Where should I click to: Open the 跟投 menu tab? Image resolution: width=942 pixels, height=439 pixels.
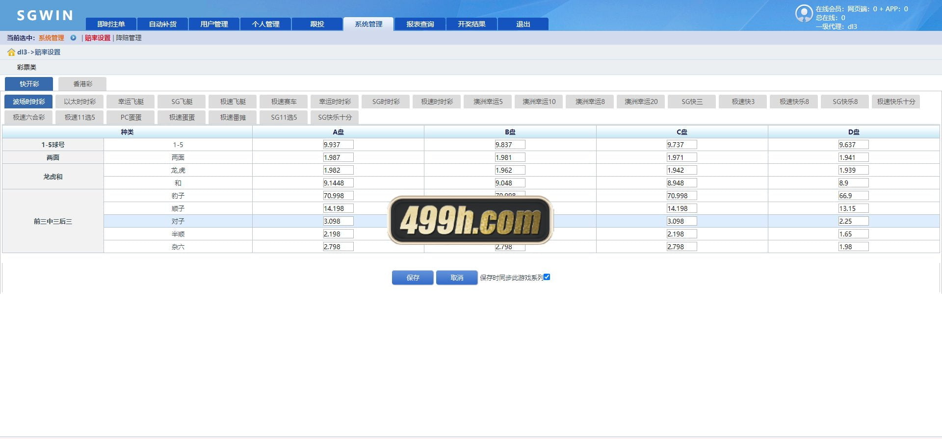point(317,24)
